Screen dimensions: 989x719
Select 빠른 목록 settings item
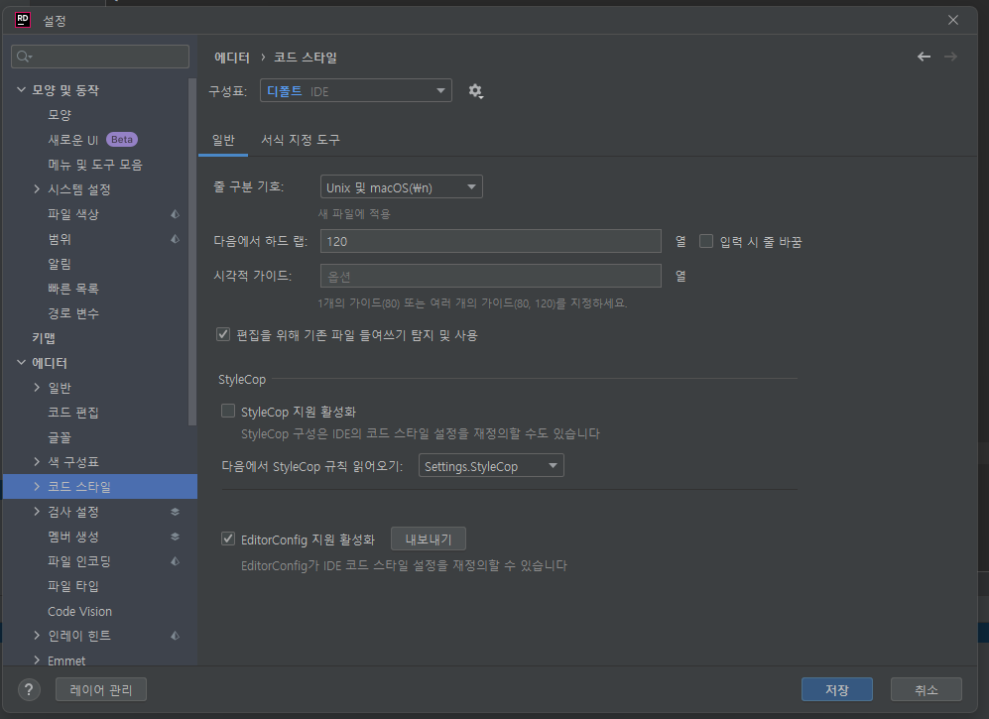73,289
